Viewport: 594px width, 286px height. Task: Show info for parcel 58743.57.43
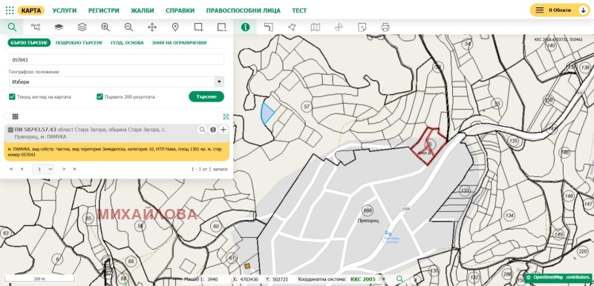pos(213,130)
